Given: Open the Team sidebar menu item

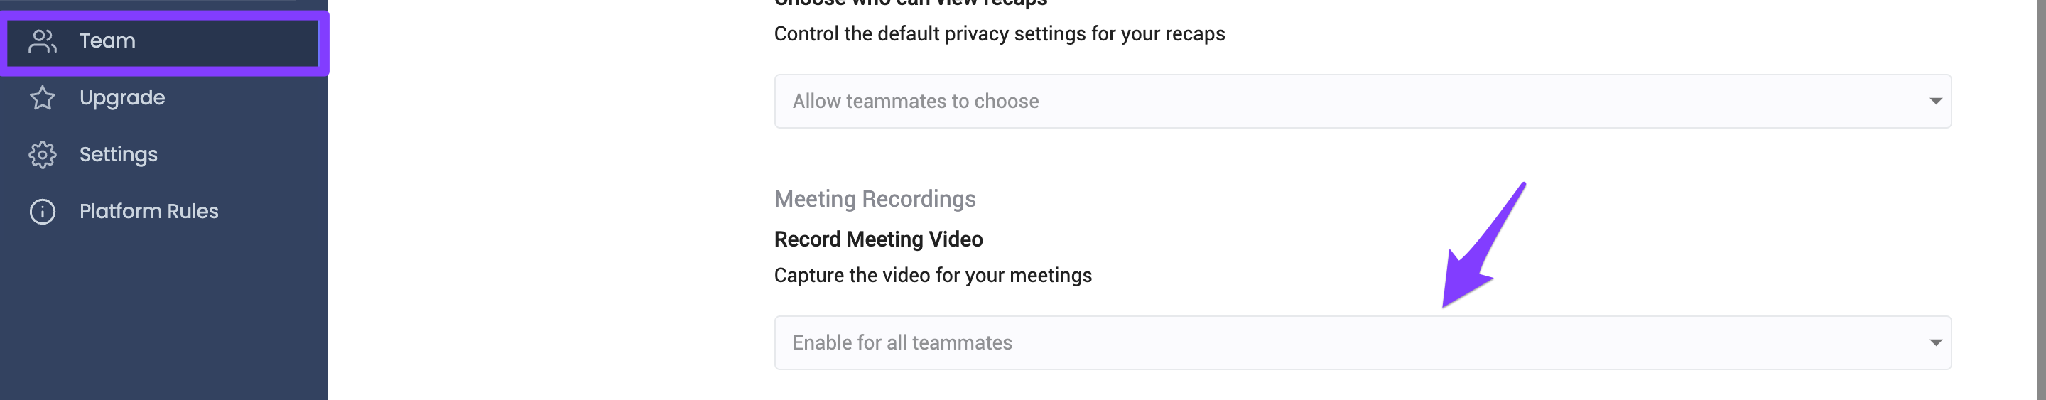Looking at the screenshot, I should tap(163, 41).
